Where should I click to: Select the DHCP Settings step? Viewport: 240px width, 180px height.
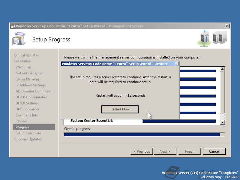coord(27,103)
